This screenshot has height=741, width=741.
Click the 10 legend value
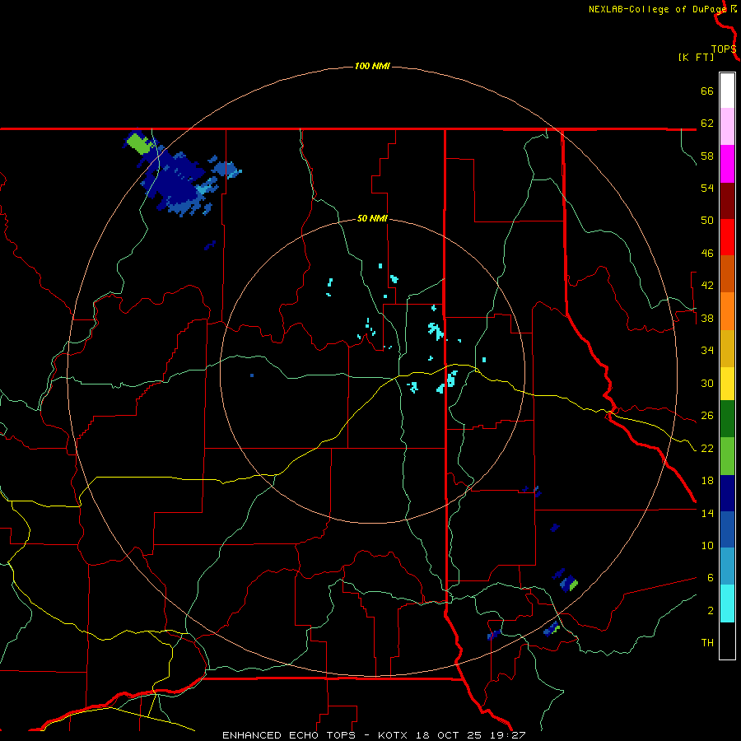click(x=707, y=545)
